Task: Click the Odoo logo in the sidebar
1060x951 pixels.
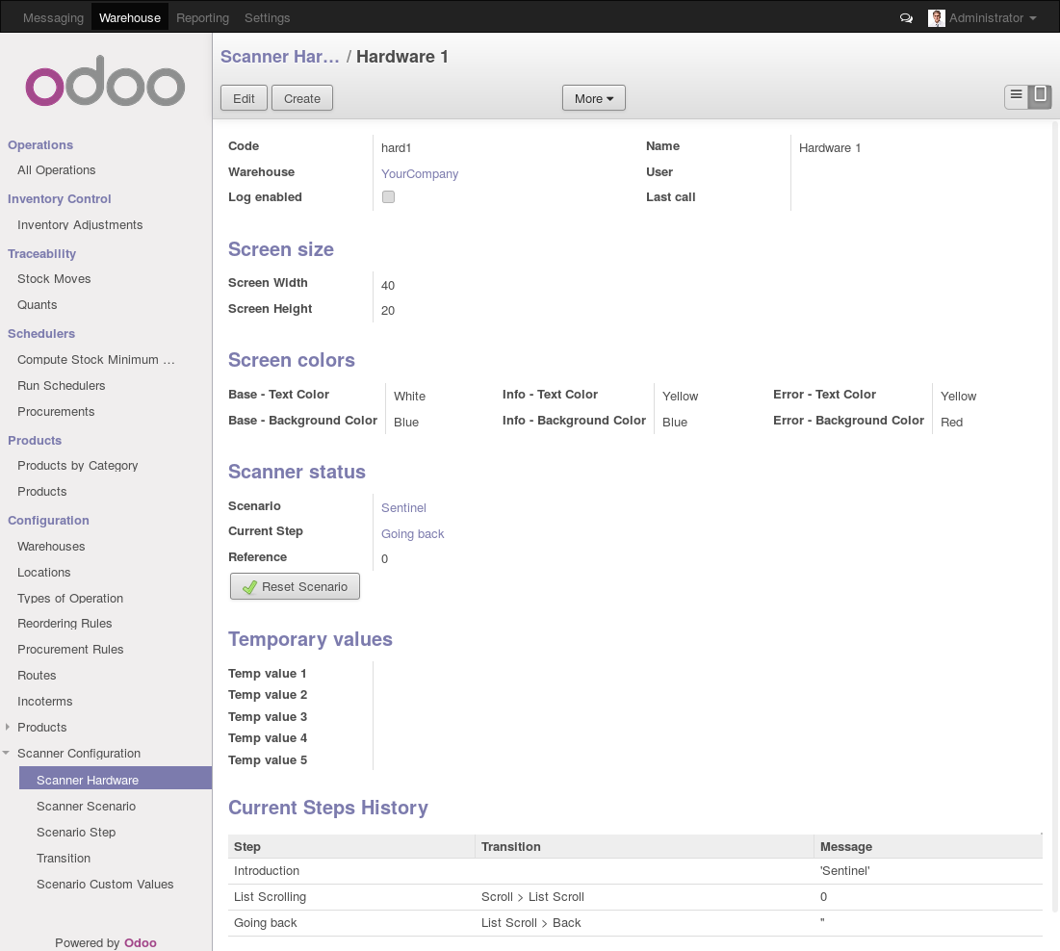Action: 104,82
